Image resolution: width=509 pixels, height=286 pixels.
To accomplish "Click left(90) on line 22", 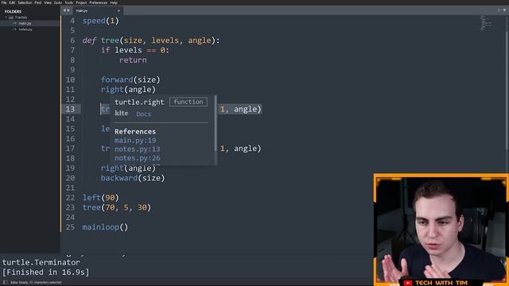I will 101,198.
